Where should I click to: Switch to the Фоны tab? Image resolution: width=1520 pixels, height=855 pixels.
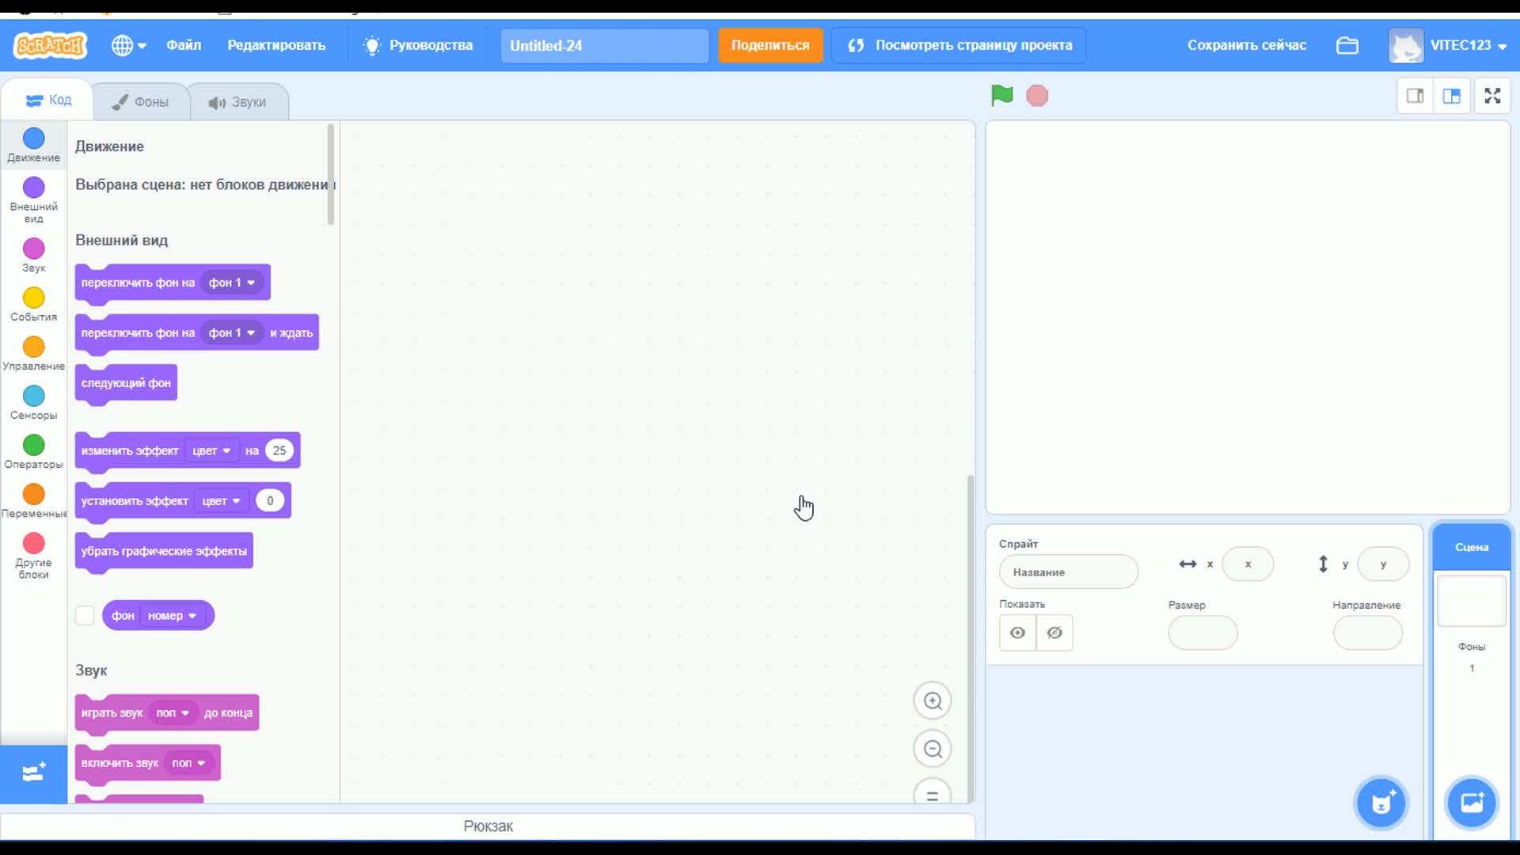[x=141, y=101]
